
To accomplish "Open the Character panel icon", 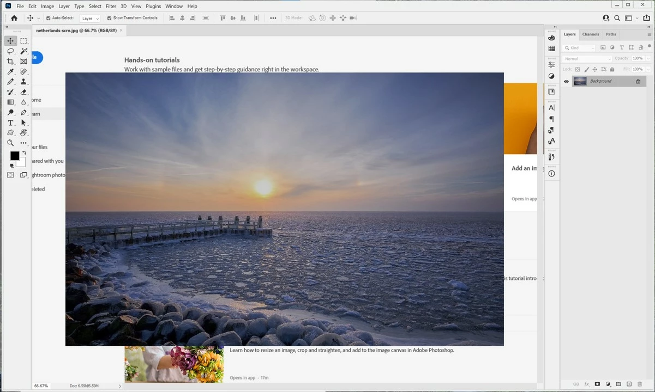I will pos(551,108).
